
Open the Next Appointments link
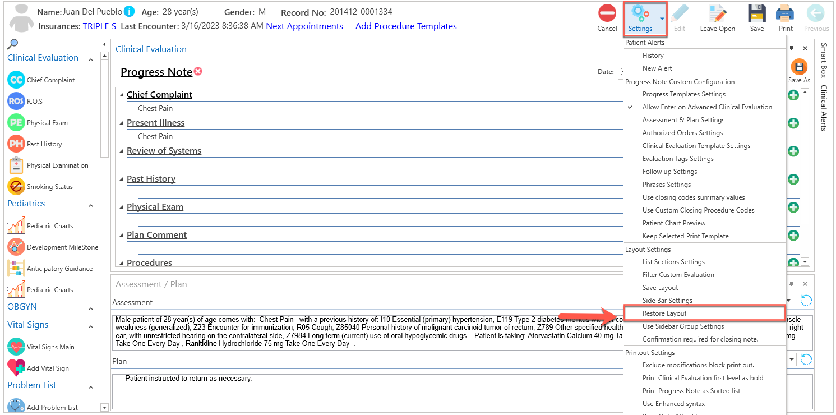[304, 26]
